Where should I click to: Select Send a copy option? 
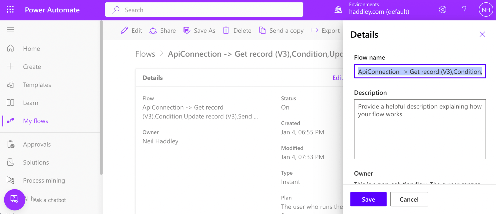281,30
